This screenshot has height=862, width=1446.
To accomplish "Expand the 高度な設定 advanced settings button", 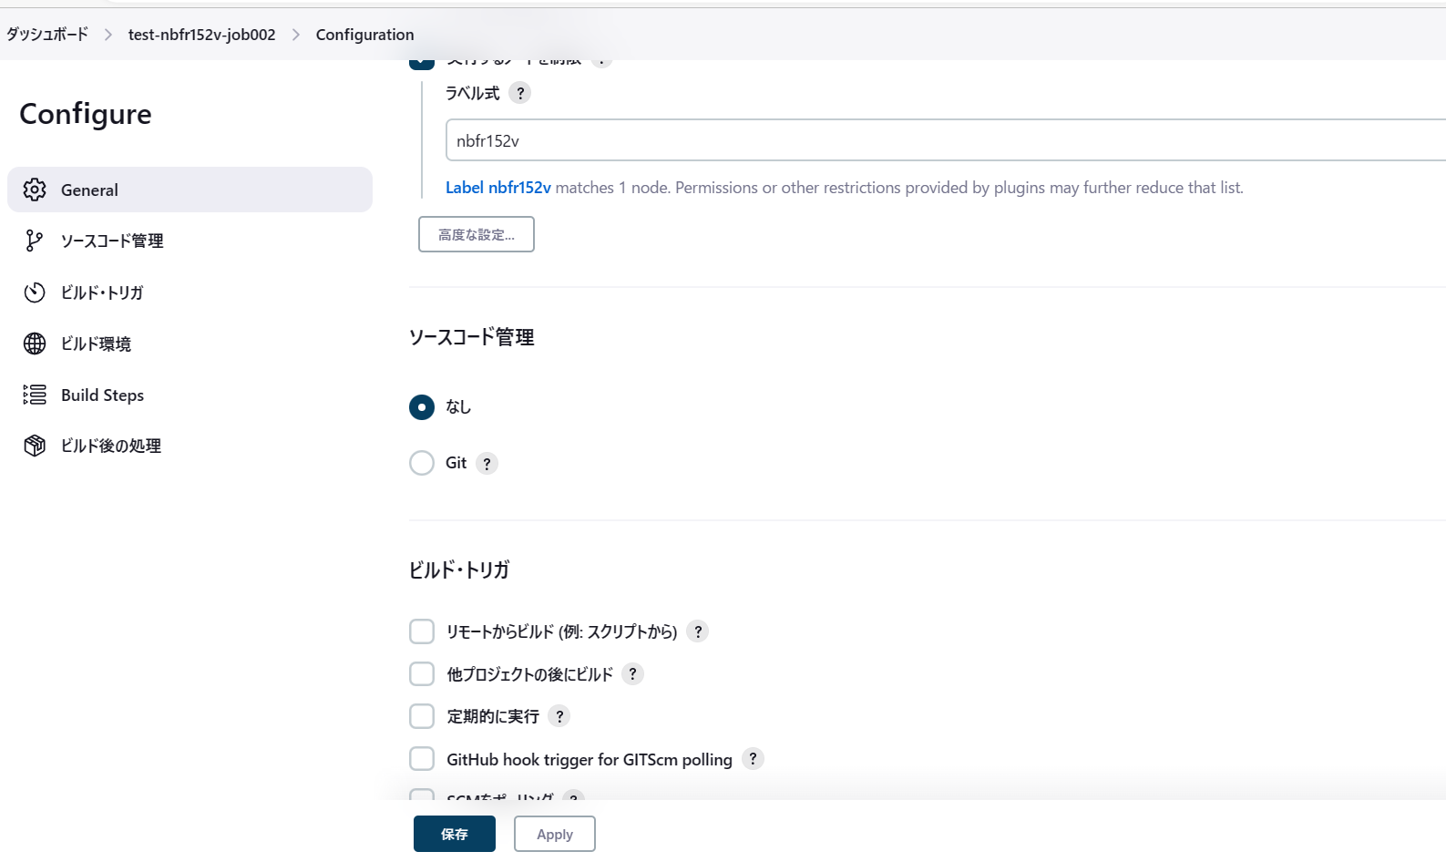I will [477, 234].
